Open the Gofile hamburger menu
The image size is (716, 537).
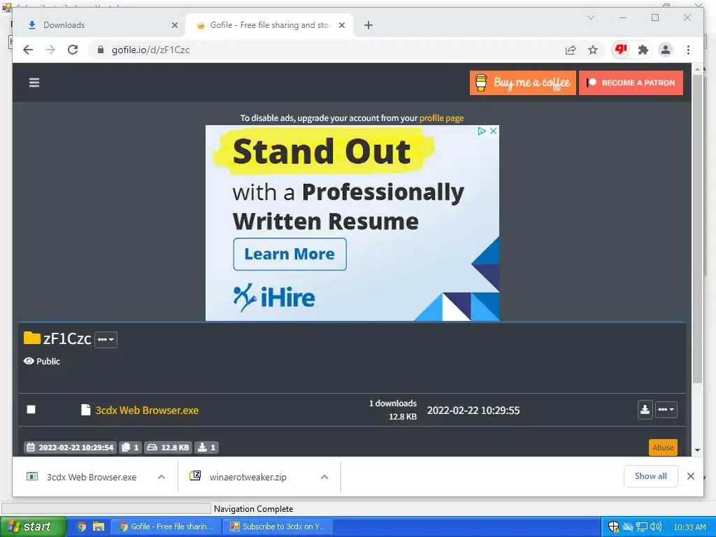tap(34, 83)
